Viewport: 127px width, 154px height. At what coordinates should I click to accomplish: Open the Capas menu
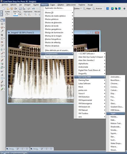pos(52,5)
